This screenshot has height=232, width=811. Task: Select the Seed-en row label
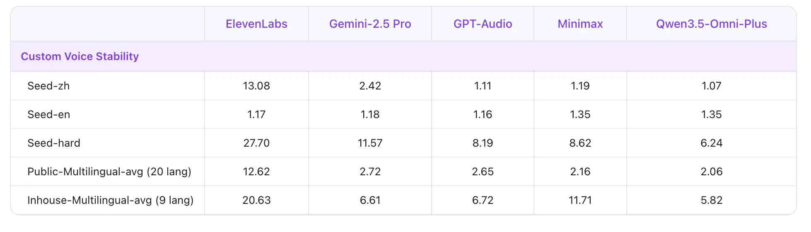pyautogui.click(x=49, y=114)
